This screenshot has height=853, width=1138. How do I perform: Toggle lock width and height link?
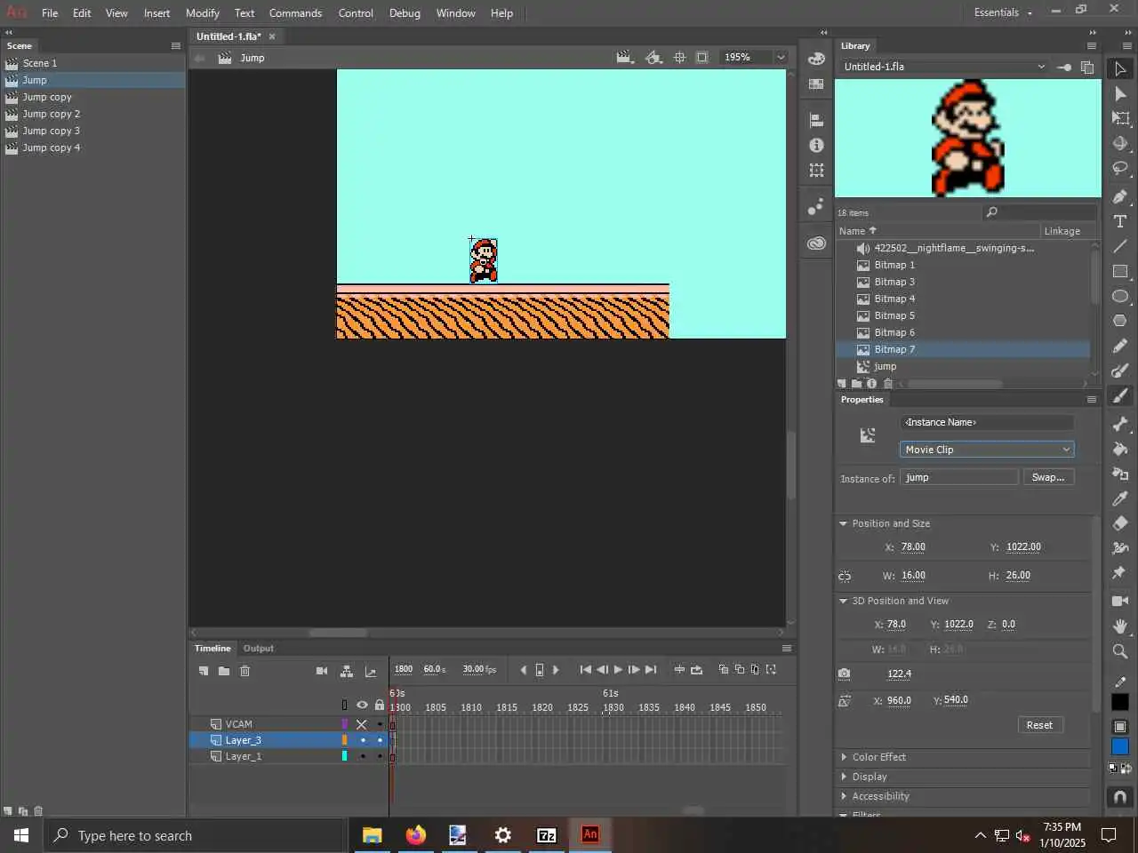pyautogui.click(x=845, y=577)
